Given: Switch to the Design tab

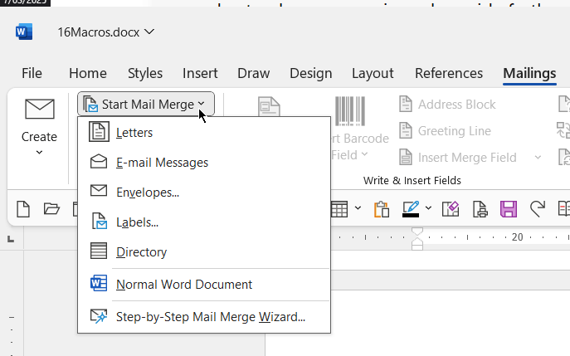Looking at the screenshot, I should 311,74.
